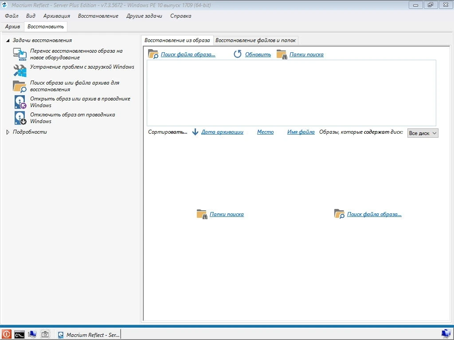
Task: Click the 'Обновить' link
Action: click(x=258, y=54)
